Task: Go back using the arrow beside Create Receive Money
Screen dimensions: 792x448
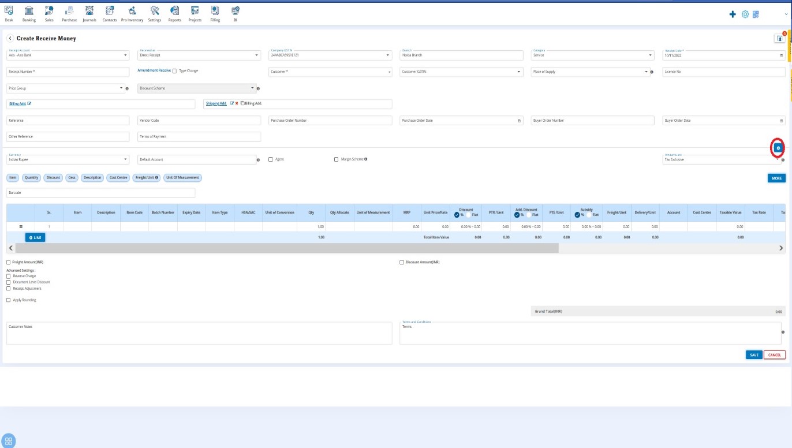Action: [x=10, y=38]
